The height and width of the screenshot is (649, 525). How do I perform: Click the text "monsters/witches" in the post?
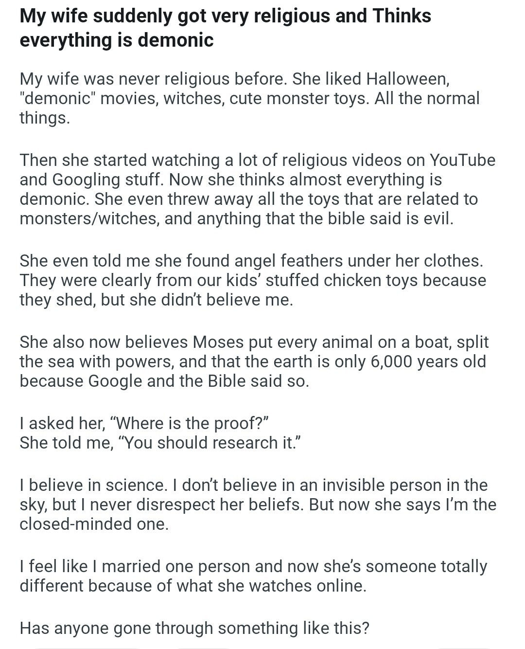tap(89, 218)
